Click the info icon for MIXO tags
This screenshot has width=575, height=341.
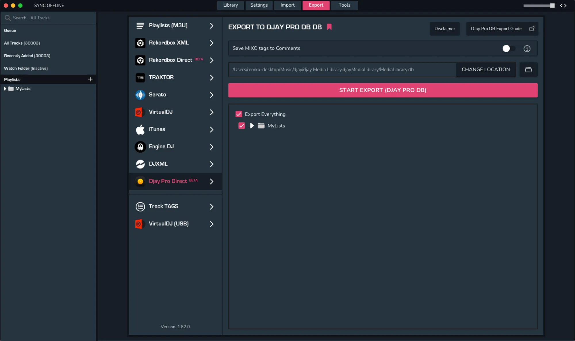coord(527,49)
